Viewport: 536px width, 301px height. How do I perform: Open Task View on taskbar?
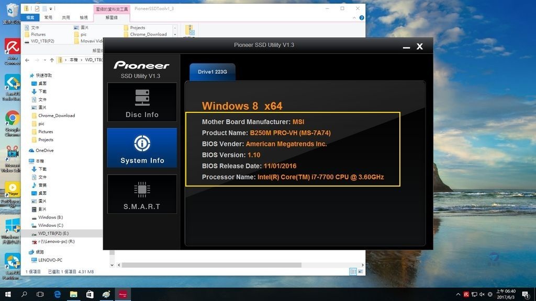[x=40, y=294]
